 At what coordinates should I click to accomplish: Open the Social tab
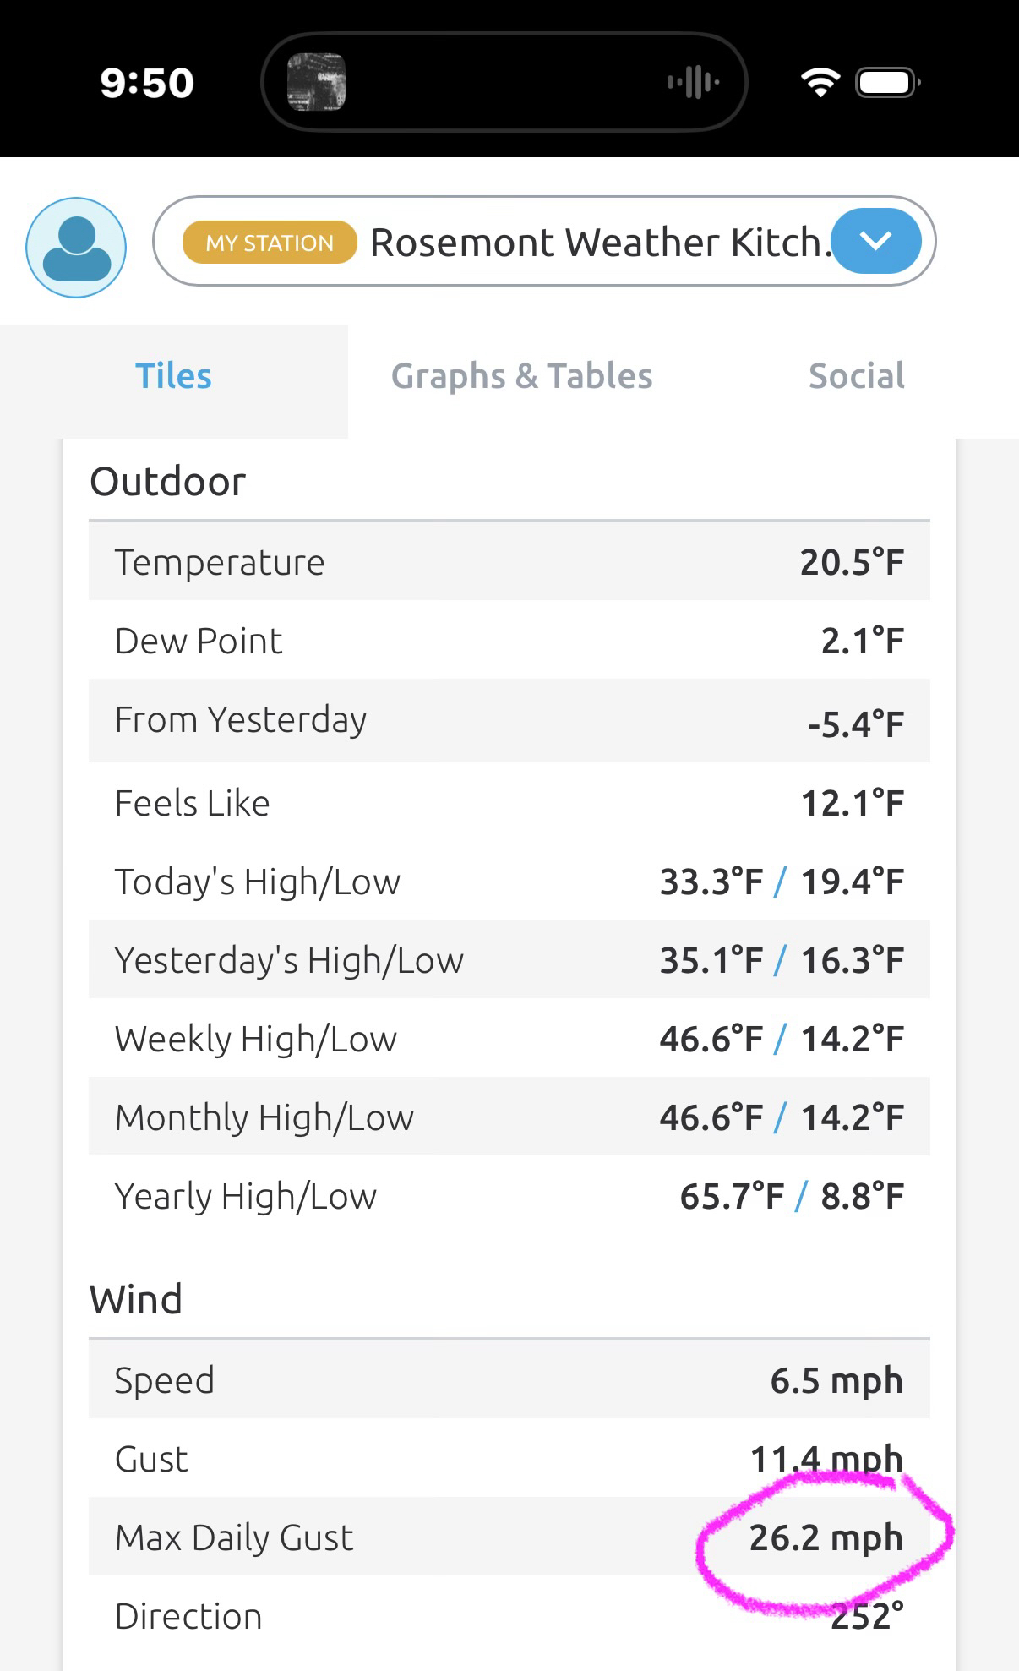(x=856, y=376)
